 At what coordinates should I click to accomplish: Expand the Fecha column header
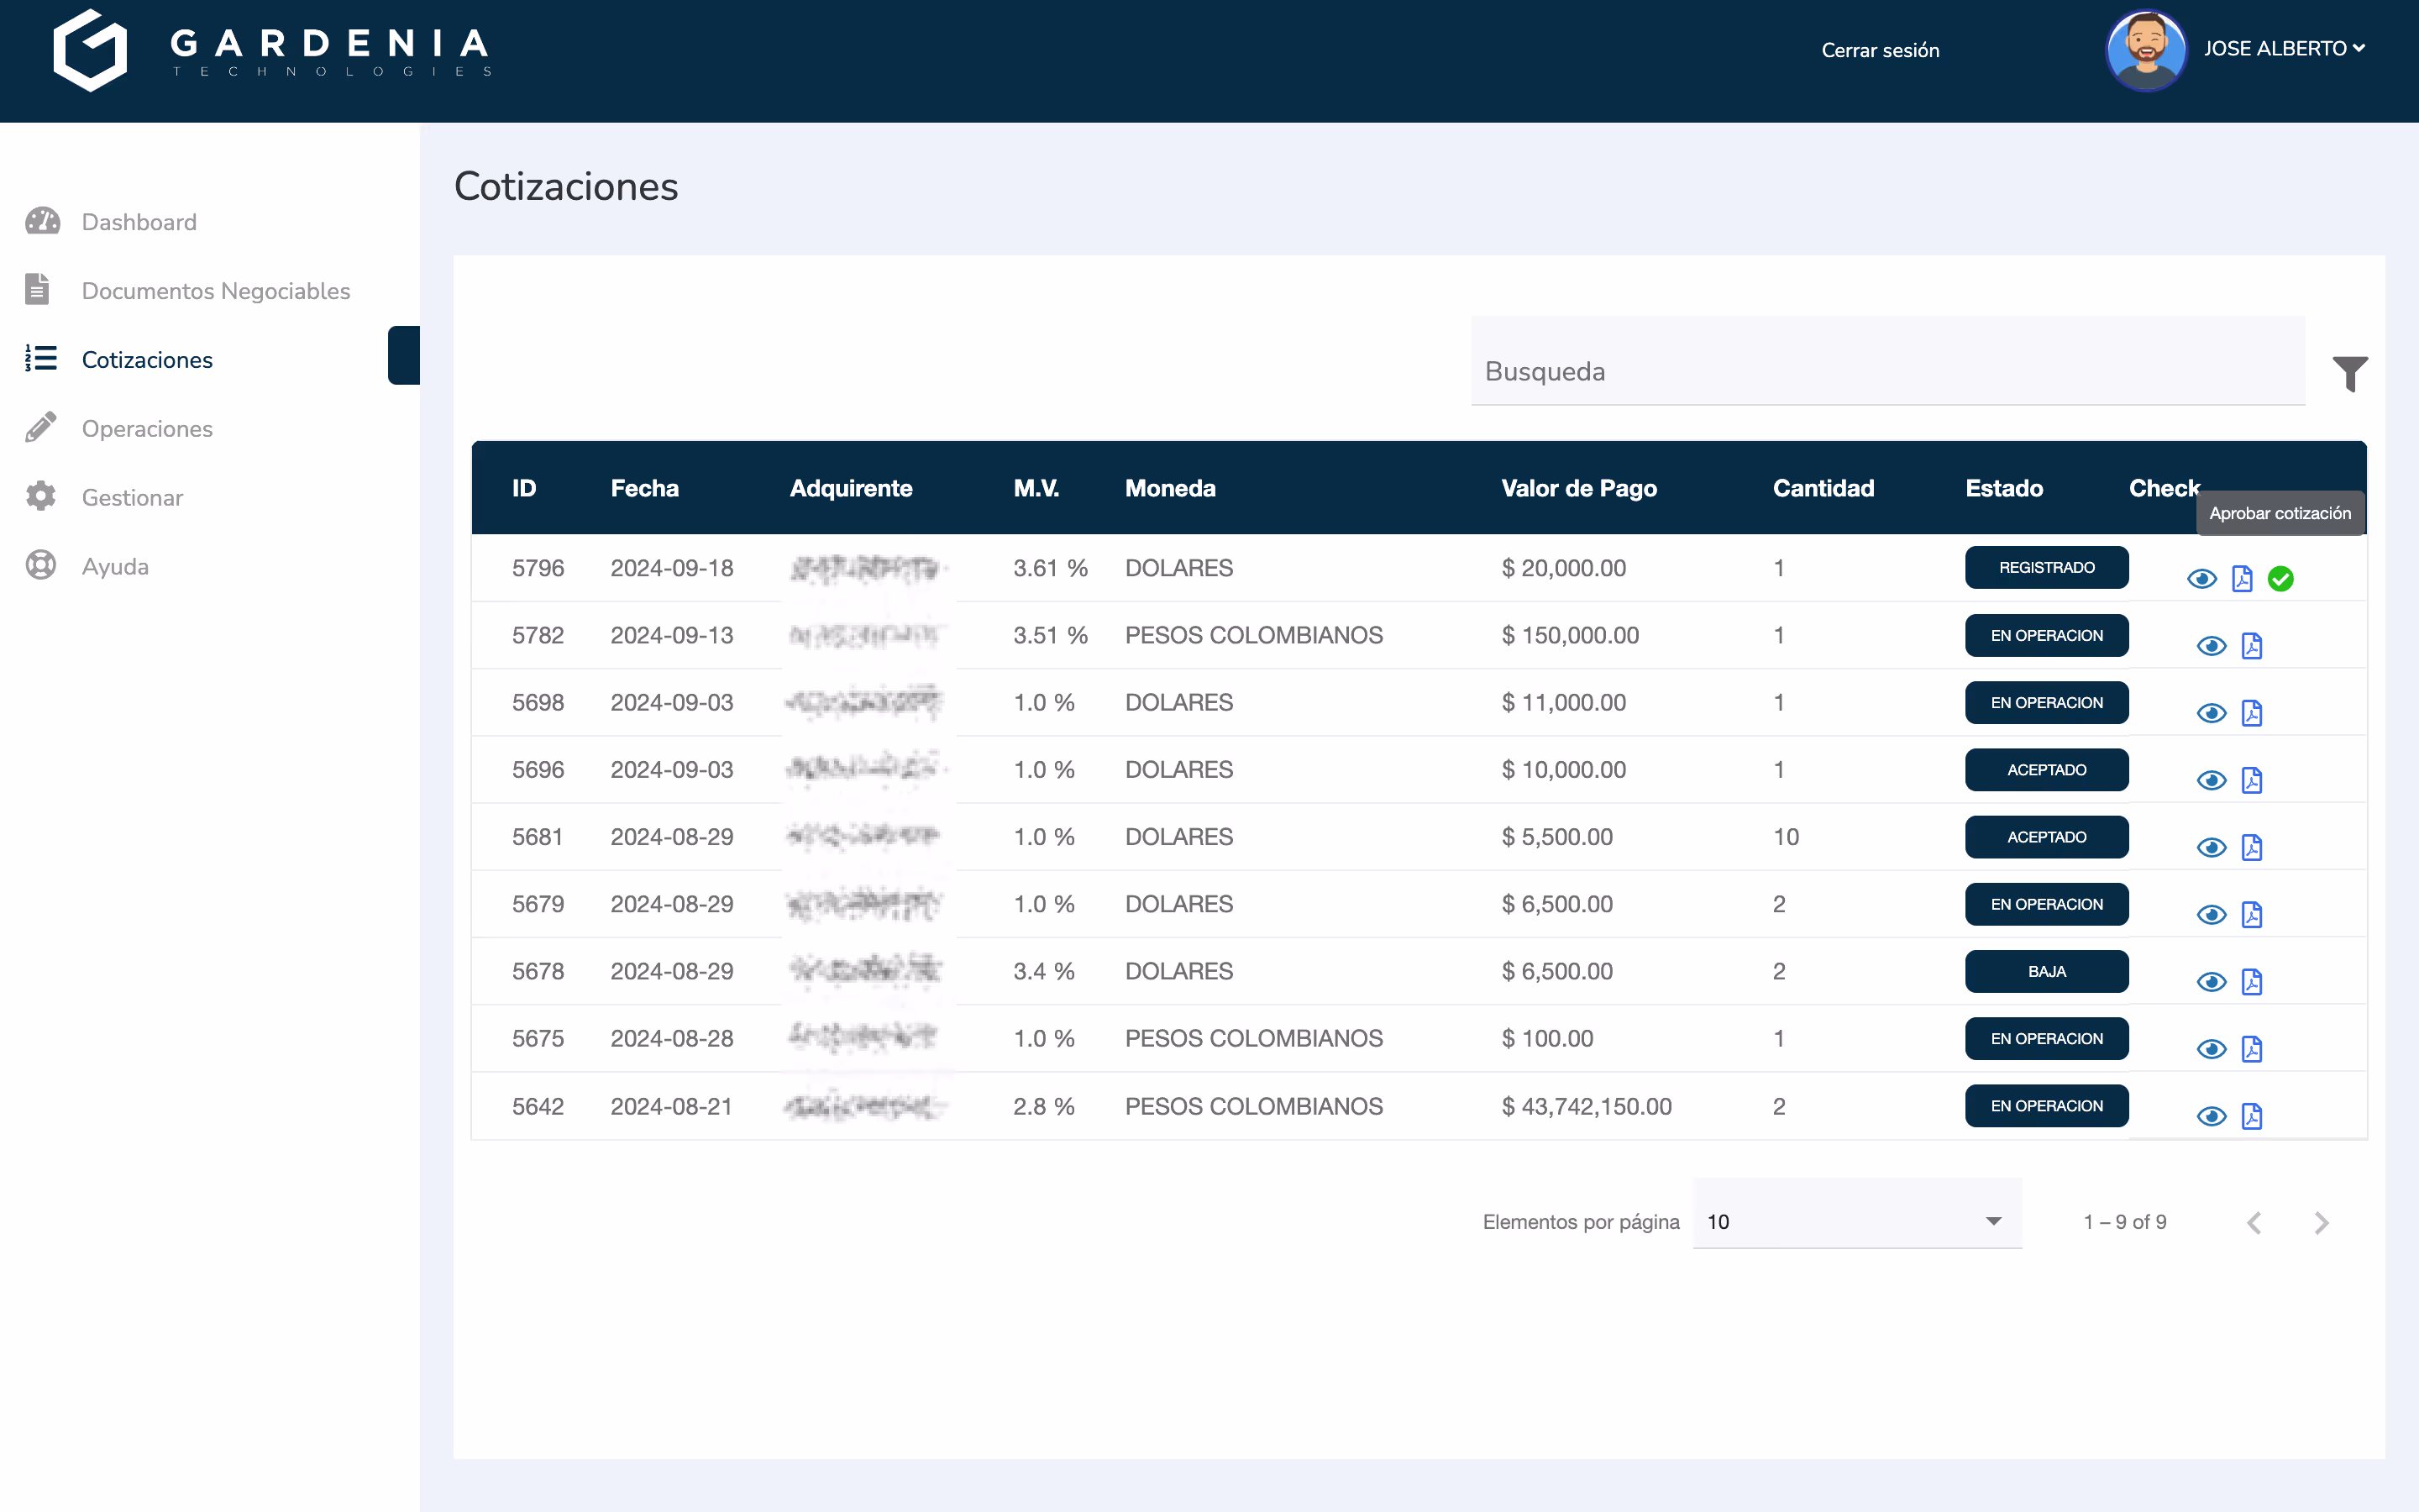pyautogui.click(x=645, y=488)
